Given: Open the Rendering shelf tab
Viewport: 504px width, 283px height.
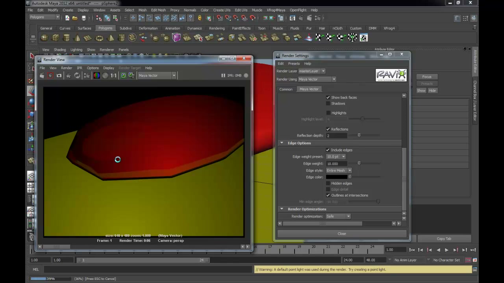Looking at the screenshot, I should coord(217,28).
